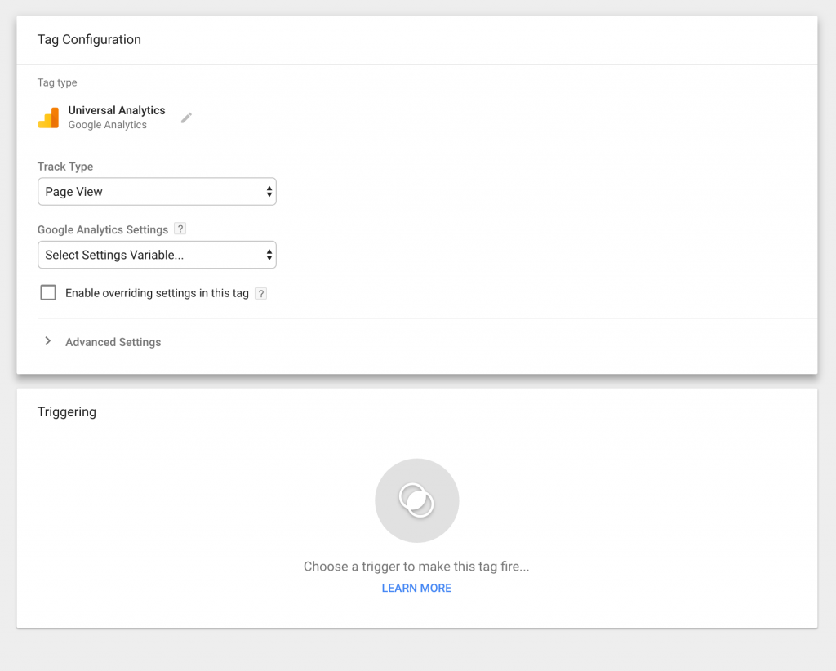Click the Universal Analytics tag type name
Screen dimensions: 836x671
(117, 110)
